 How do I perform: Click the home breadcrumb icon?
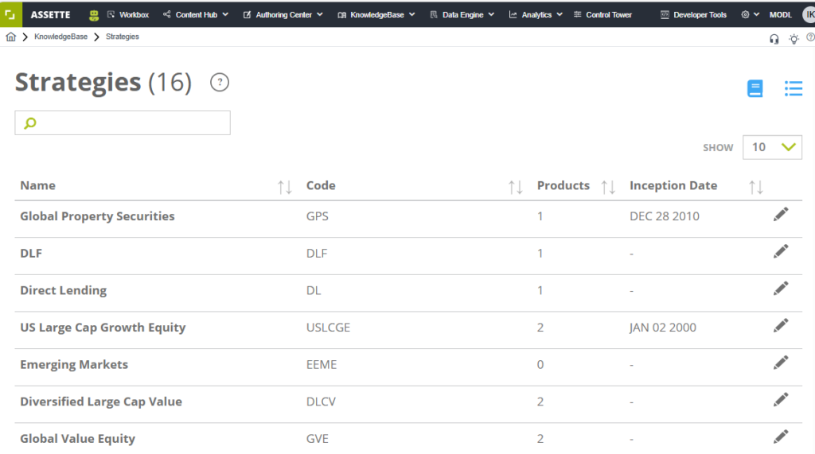(x=10, y=37)
